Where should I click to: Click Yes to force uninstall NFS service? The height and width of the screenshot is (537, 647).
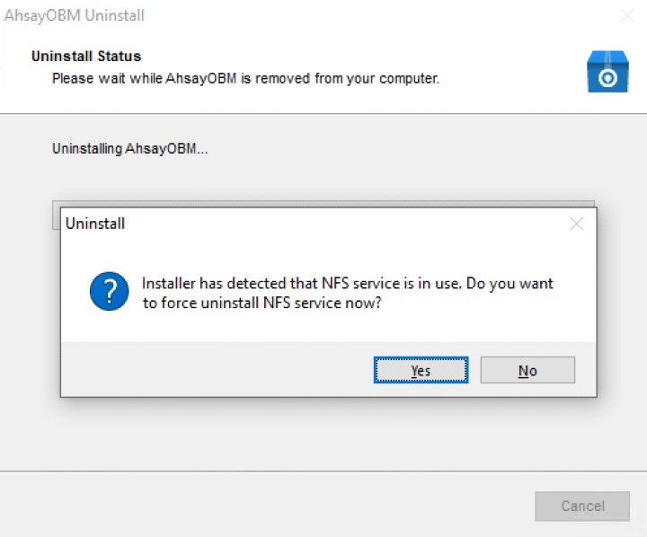421,370
